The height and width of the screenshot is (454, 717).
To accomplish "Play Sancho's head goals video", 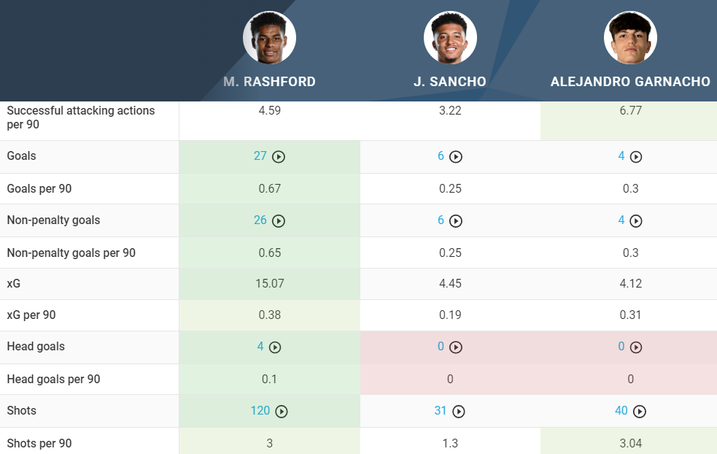I will (x=456, y=347).
